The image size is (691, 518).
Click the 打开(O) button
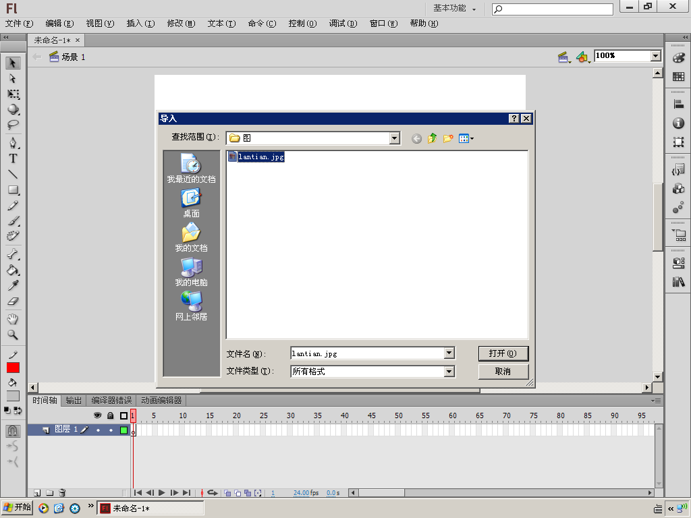(503, 353)
